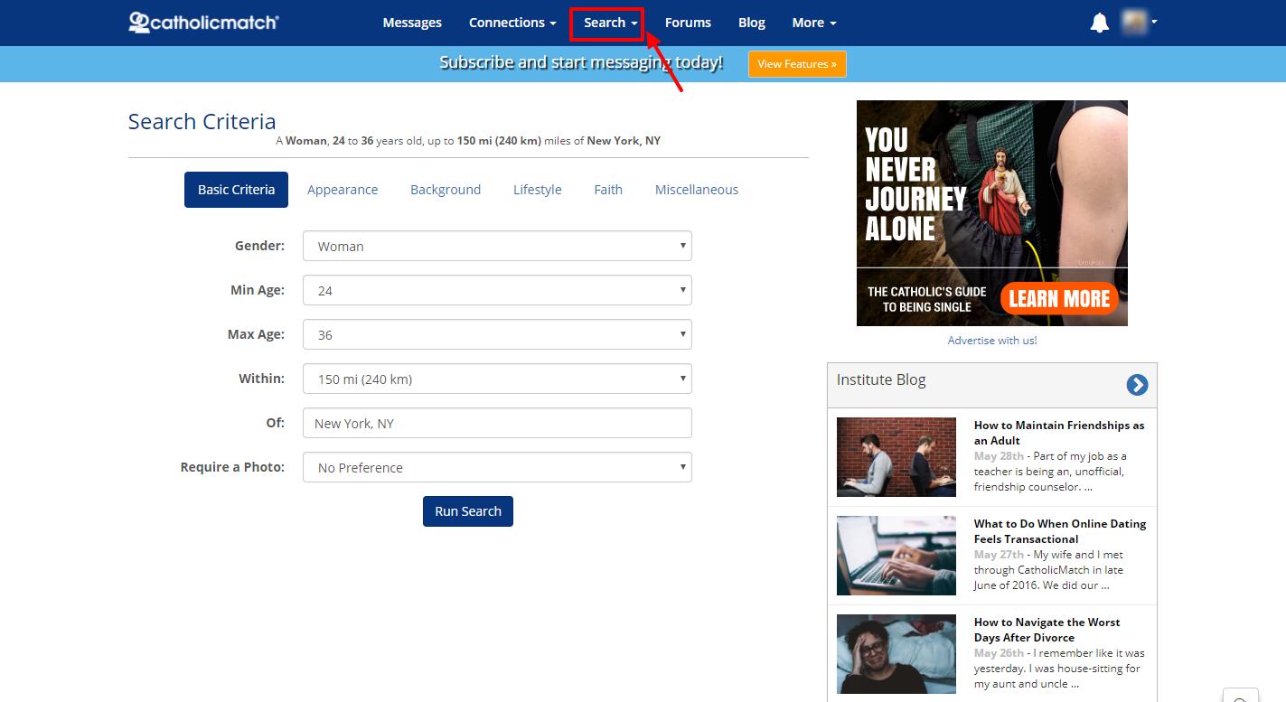Screen dimensions: 1286x702
Task: Click the CatholicMatch logo
Action: click(x=203, y=23)
